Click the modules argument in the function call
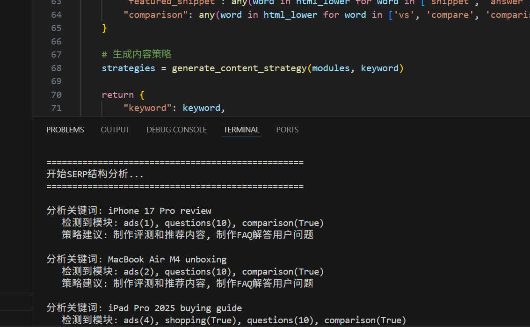 click(x=331, y=68)
